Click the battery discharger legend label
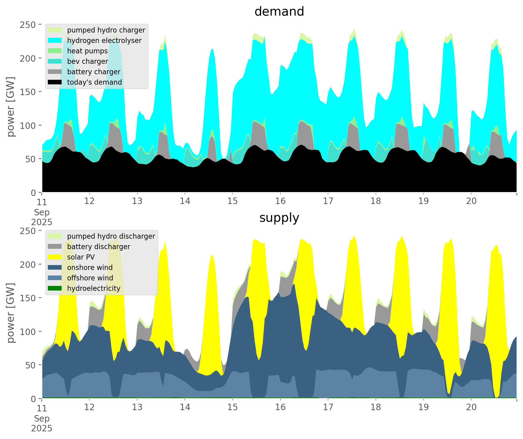523x439 pixels. pos(98,247)
